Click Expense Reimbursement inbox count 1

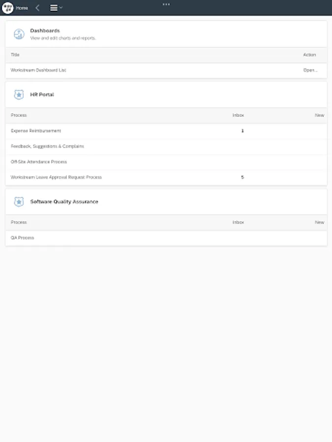coord(242,131)
